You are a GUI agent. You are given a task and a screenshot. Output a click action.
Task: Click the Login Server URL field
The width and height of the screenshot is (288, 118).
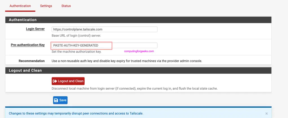pos(104,29)
